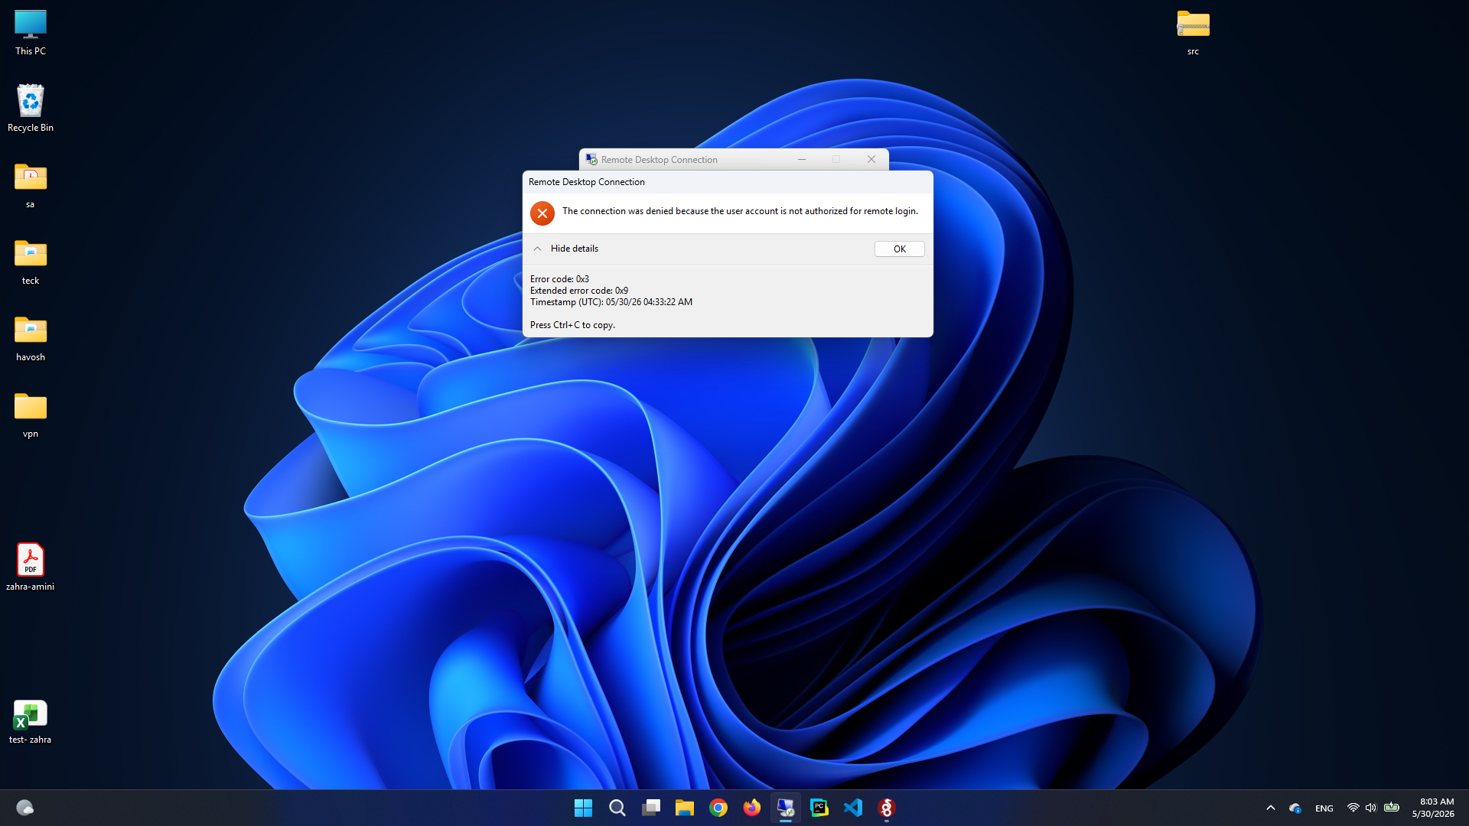Viewport: 1469px width, 826px height.
Task: Select the Recycle Bin desktop icon
Action: pos(31,108)
